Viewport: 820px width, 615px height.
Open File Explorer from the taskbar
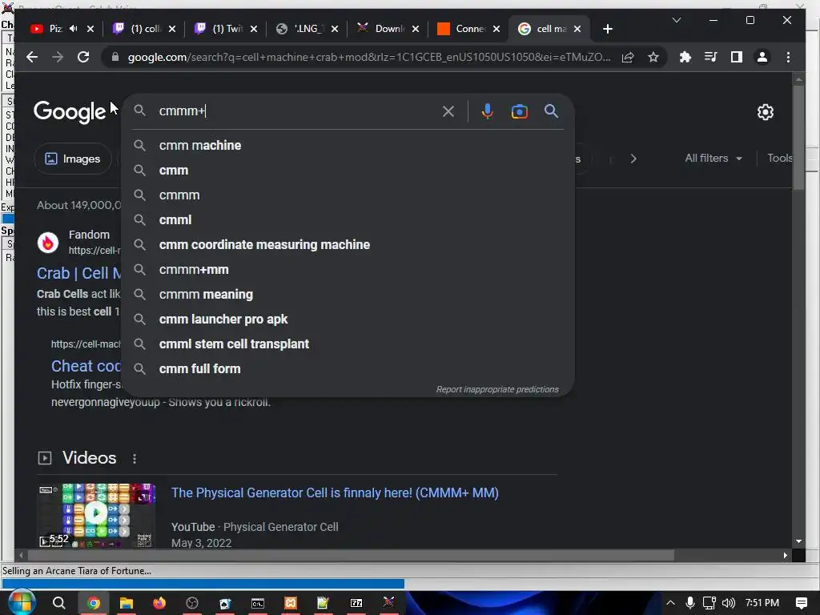126,603
